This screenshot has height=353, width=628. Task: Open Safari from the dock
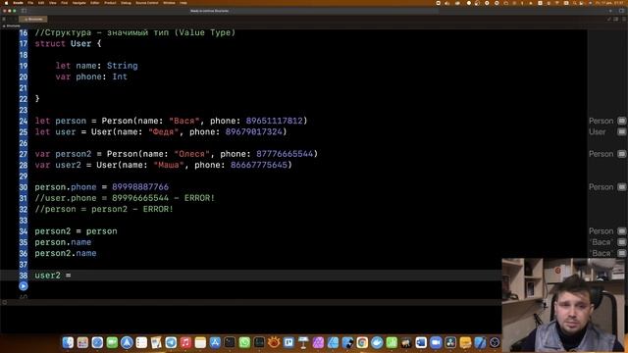tap(97, 342)
